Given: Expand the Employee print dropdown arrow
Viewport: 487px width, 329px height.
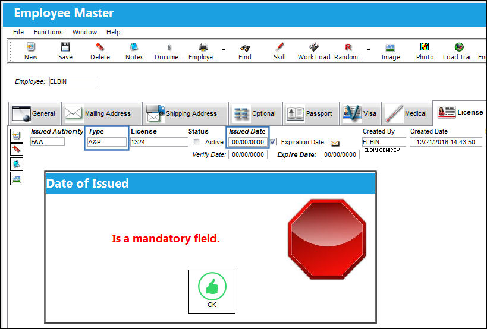Looking at the screenshot, I should pyautogui.click(x=224, y=50).
